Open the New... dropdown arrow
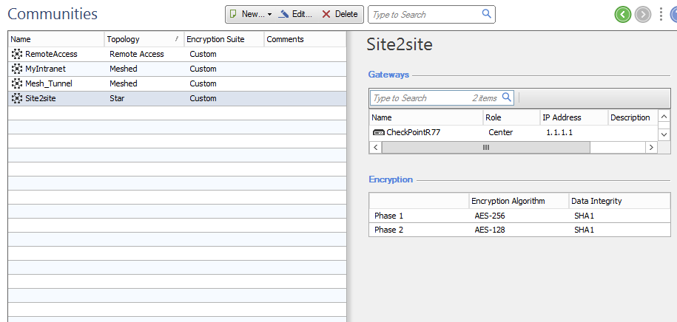The height and width of the screenshot is (322, 677). tap(269, 15)
